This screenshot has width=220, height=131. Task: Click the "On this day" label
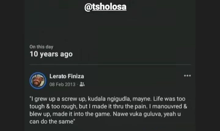click(x=41, y=47)
